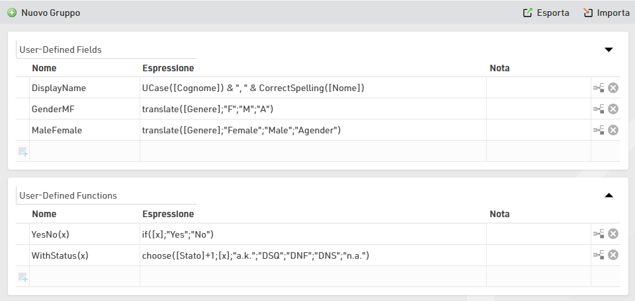This screenshot has width=635, height=301.
Task: Open the expression tree icon for GenderMF
Action: [599, 109]
